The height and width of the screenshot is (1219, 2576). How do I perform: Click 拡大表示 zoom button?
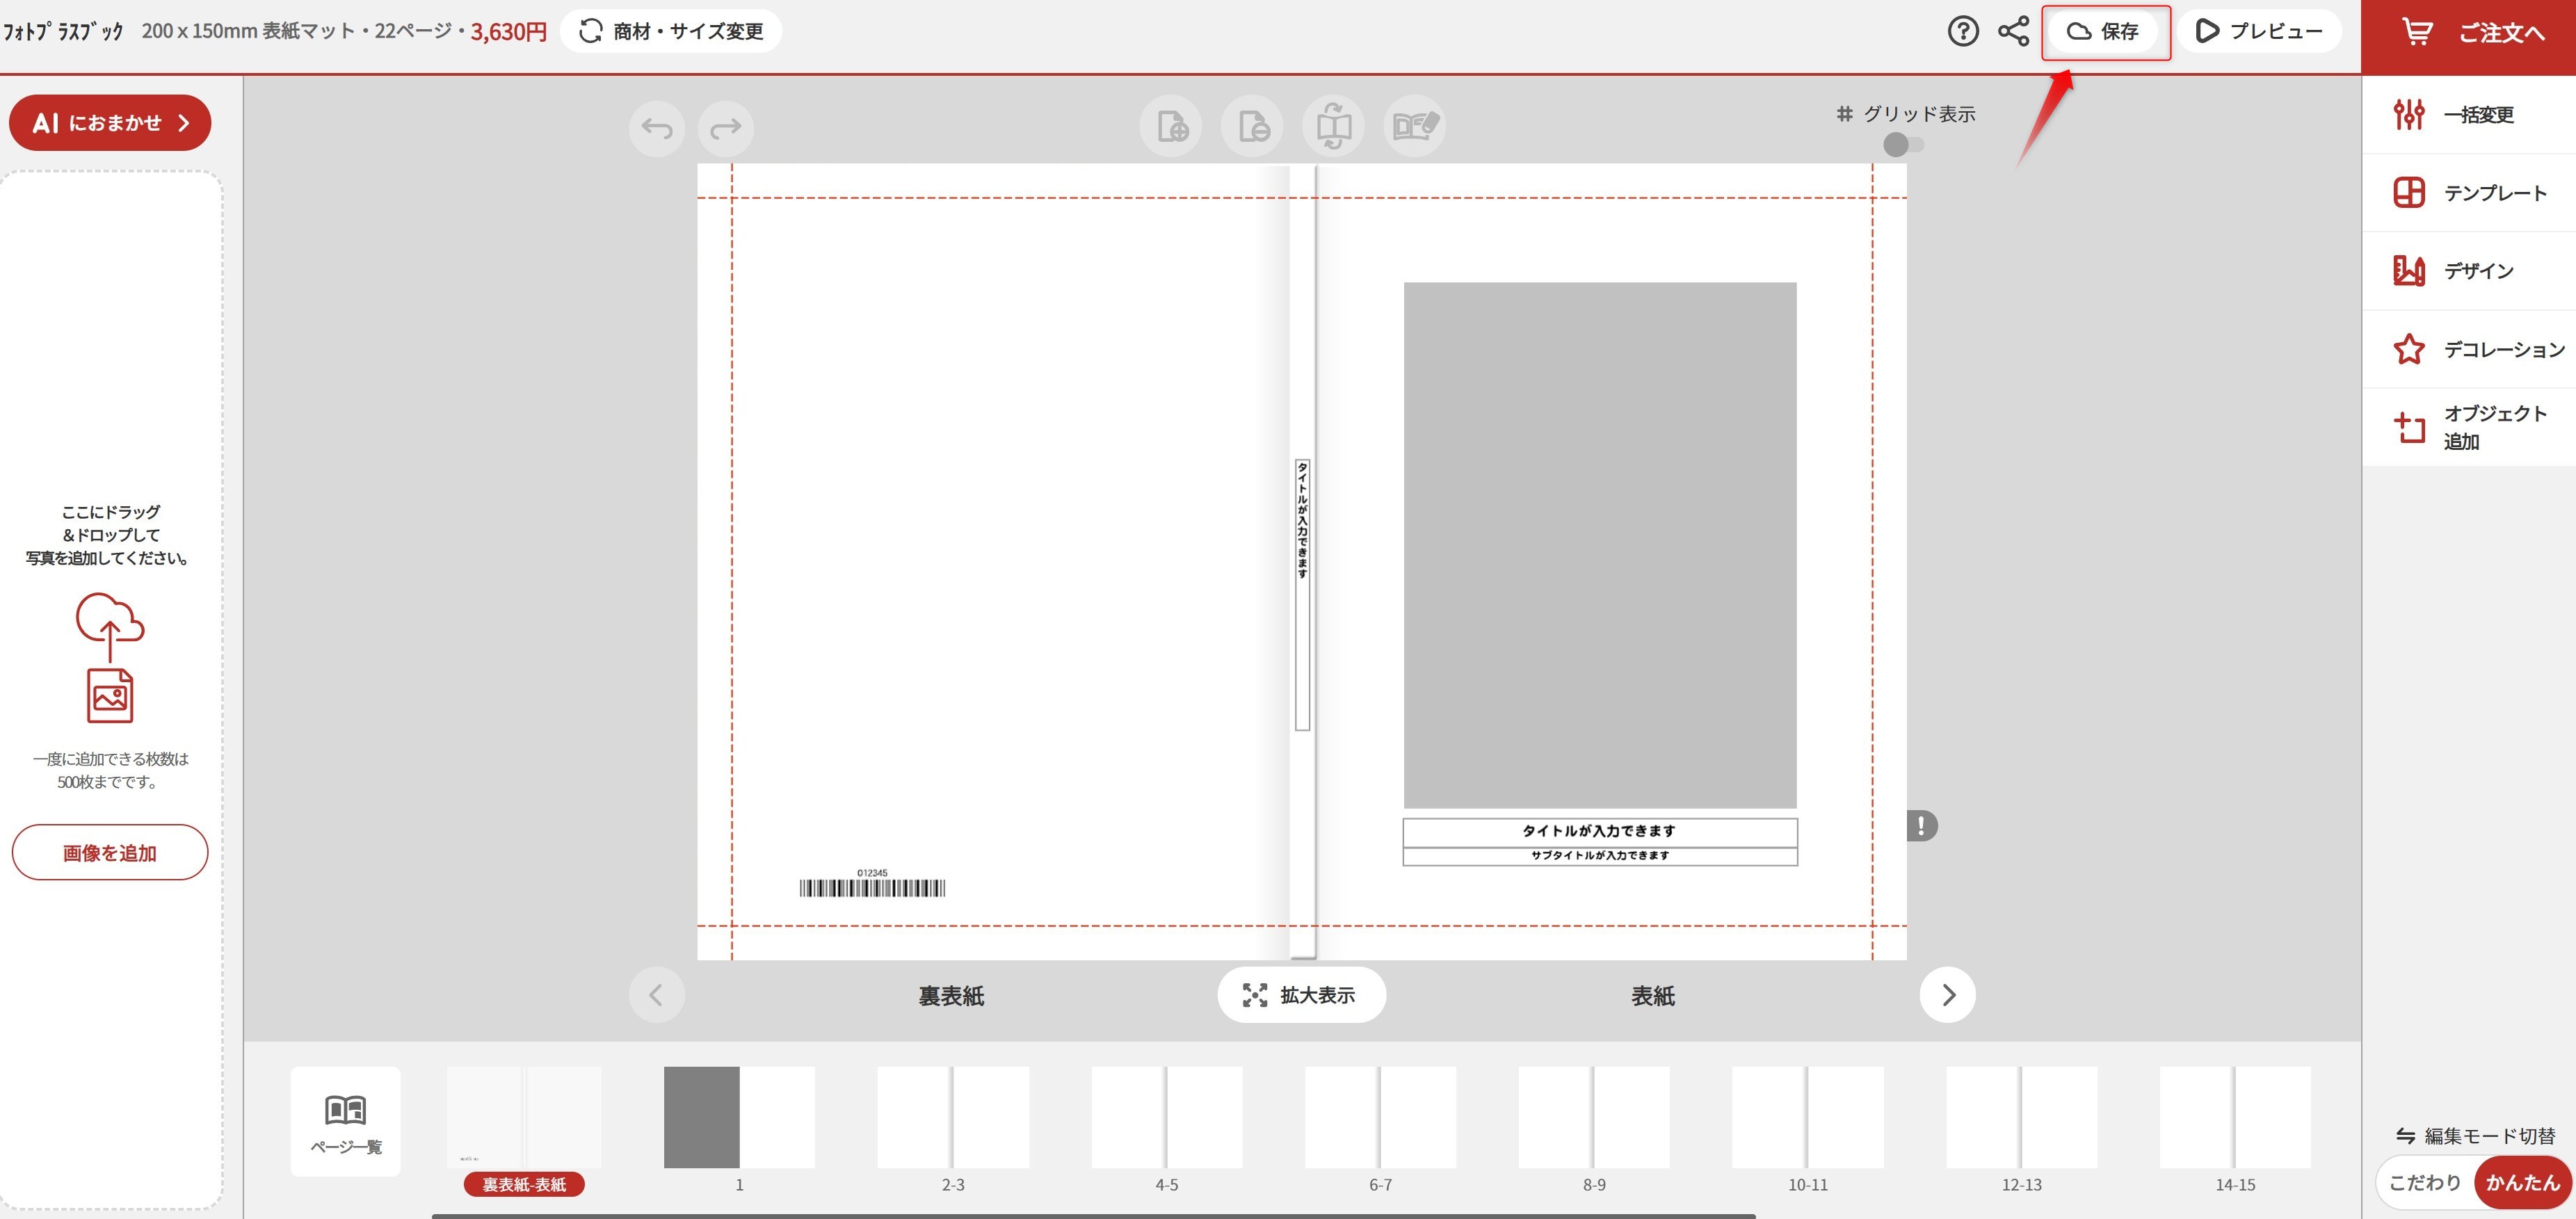(x=1301, y=995)
